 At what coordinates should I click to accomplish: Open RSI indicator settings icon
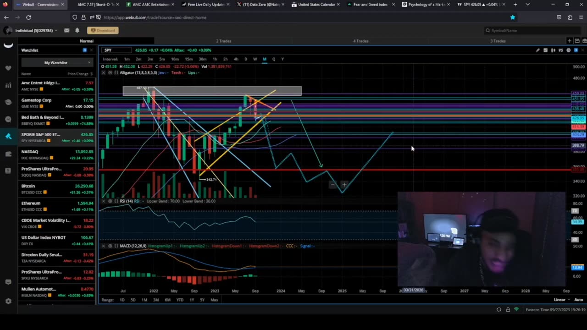pos(110,201)
